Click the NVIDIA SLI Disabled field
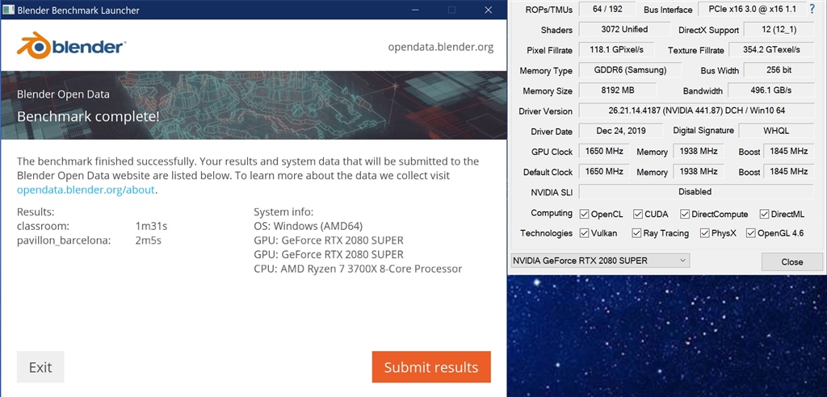Viewport: 827px width, 397px height. [x=695, y=192]
